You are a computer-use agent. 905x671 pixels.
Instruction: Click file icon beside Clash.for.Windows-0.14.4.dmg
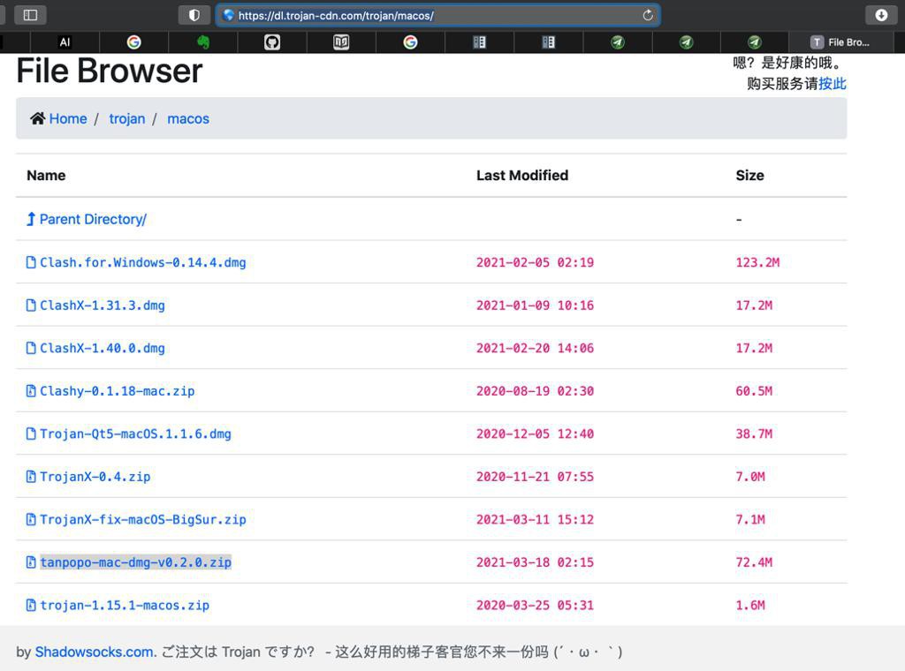(31, 262)
